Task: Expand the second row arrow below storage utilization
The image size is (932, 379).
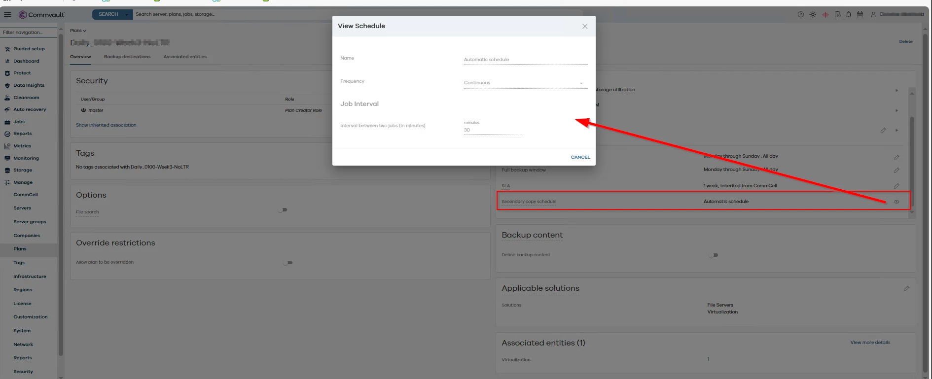Action: pyautogui.click(x=896, y=110)
